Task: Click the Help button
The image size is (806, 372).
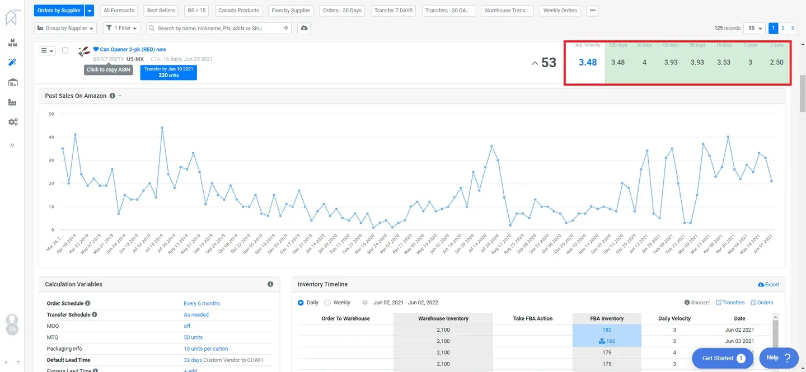Action: (x=779, y=357)
